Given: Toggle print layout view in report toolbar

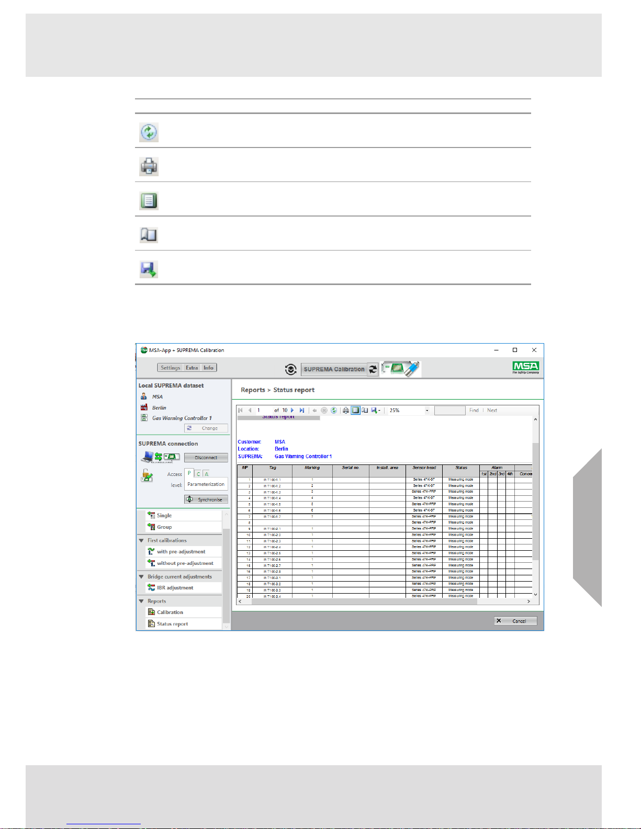Looking at the screenshot, I should pyautogui.click(x=355, y=411).
